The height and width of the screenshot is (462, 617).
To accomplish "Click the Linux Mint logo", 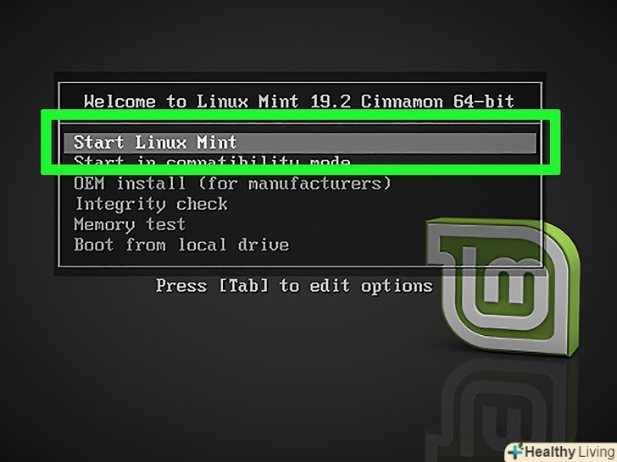I will click(x=503, y=287).
